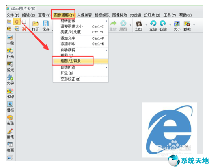
Task: Click the 相框 photo frame sidebar tool
Action: (10, 107)
